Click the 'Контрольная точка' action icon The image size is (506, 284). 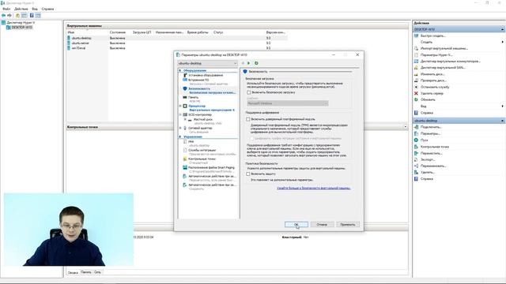pyautogui.click(x=417, y=147)
